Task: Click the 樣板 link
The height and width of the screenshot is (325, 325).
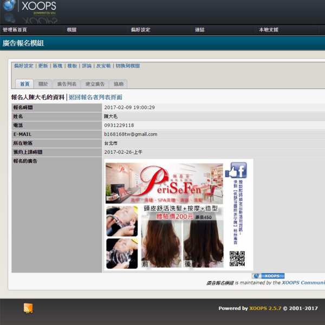Action: tap(72, 66)
